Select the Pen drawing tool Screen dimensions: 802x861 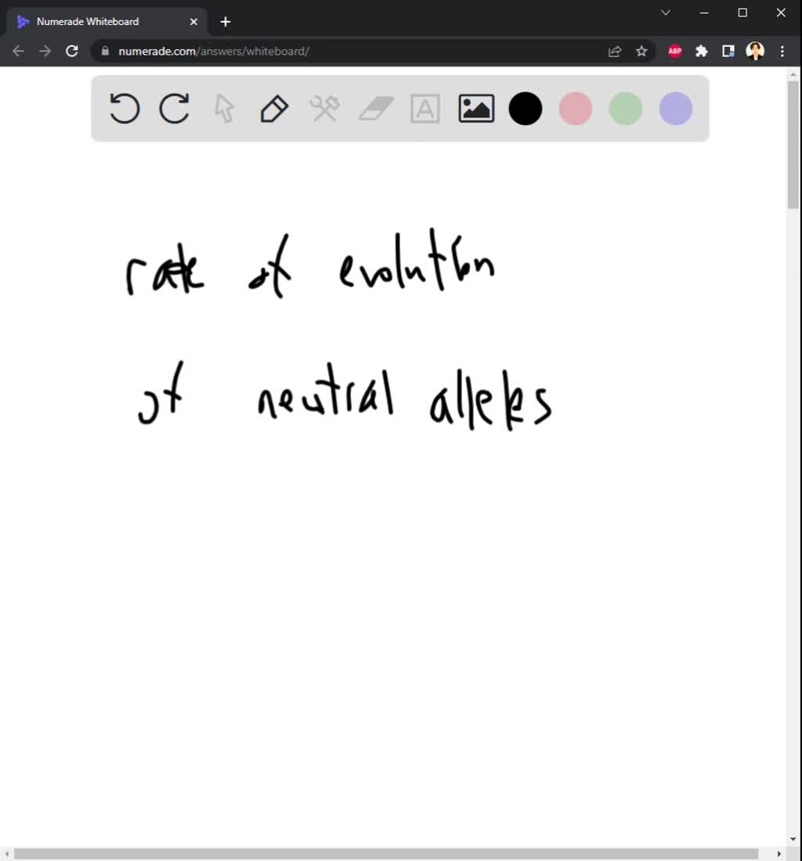point(274,109)
